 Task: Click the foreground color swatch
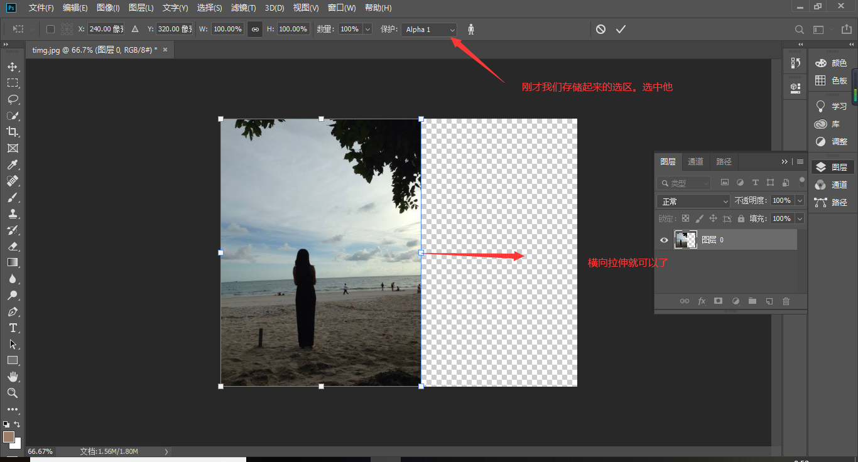[9, 436]
